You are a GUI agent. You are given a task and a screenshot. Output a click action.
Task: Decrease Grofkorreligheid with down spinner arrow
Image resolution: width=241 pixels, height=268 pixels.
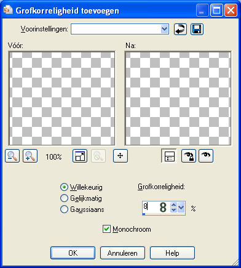coord(173,210)
